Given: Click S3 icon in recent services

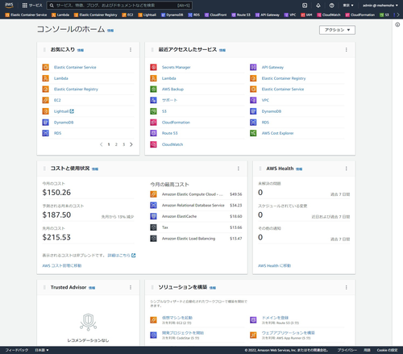Looking at the screenshot, I should pos(153,111).
